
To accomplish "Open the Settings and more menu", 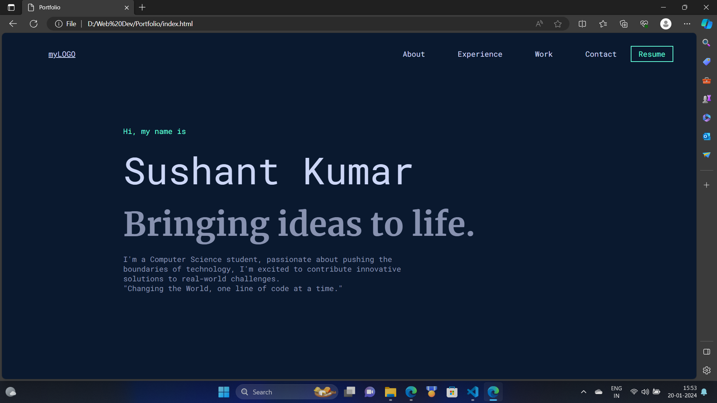I will click(687, 24).
